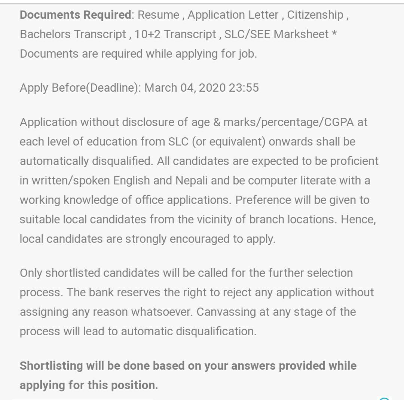Click the deadline time '23:55'
The width and height of the screenshot is (404, 400).
(x=244, y=88)
